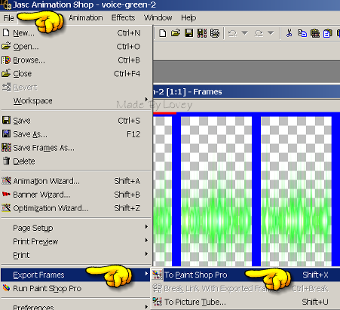
Task: Click the Cut scissors toolbar icon
Action: (289, 33)
